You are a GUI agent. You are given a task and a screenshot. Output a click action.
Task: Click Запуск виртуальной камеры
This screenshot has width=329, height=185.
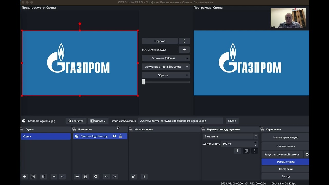pos(282,154)
